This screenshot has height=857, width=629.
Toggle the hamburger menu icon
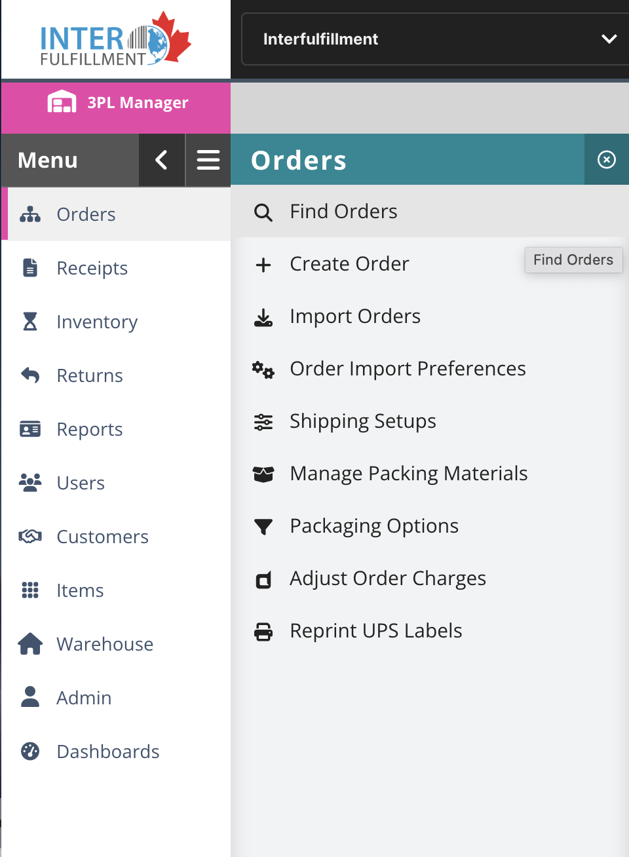(x=208, y=160)
